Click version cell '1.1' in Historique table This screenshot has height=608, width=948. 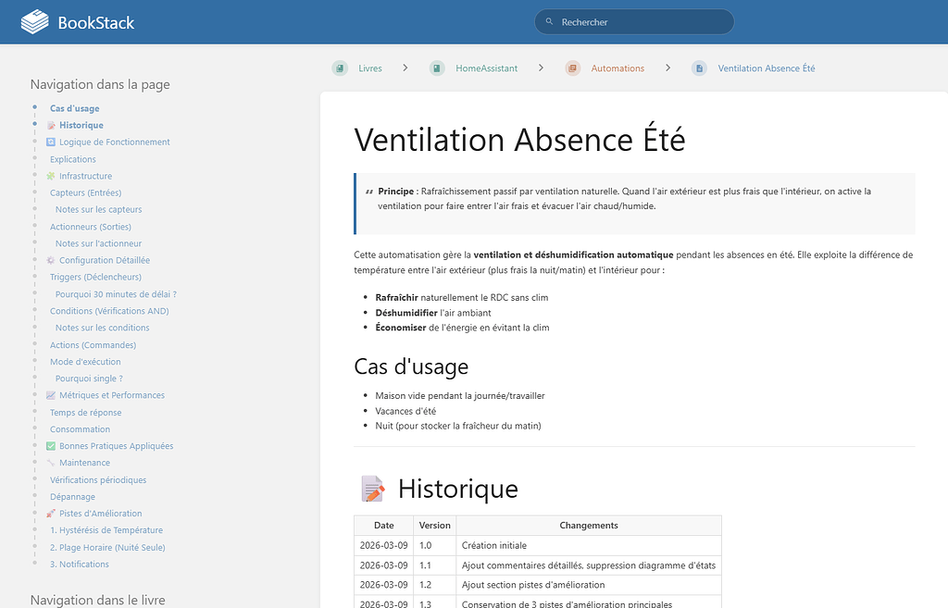[x=434, y=565]
